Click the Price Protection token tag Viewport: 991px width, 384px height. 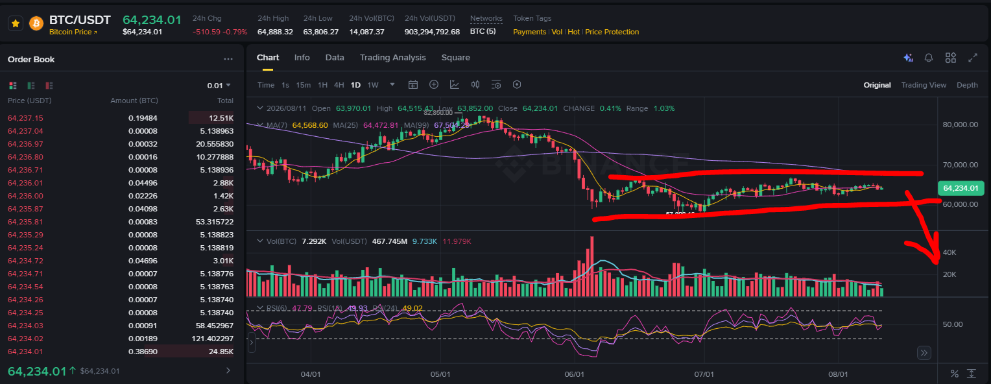click(x=612, y=32)
